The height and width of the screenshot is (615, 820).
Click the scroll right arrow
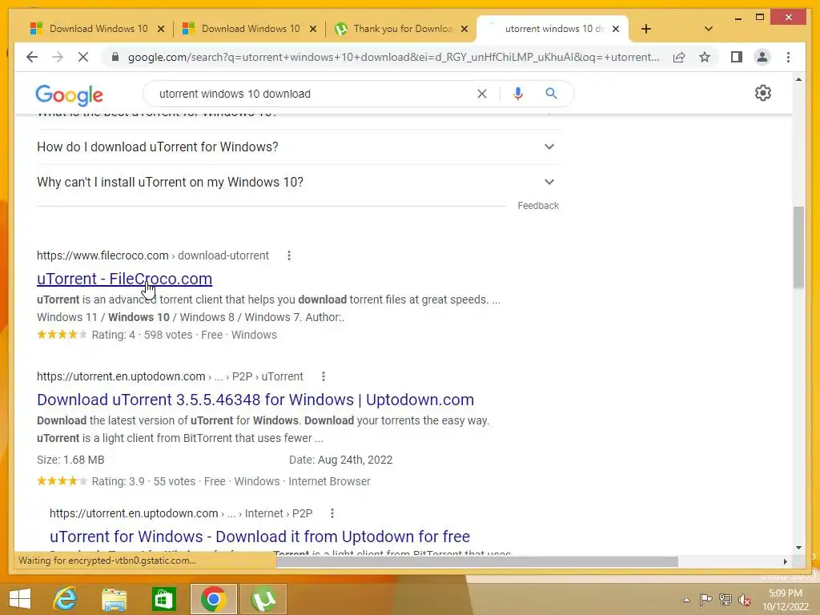(785, 561)
